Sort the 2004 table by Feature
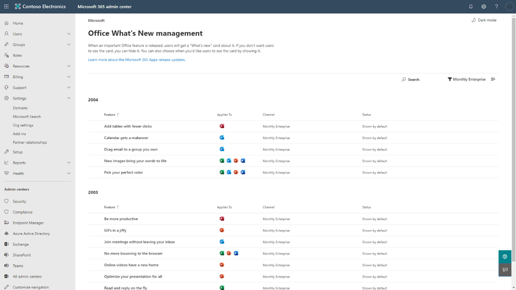 coord(111,115)
